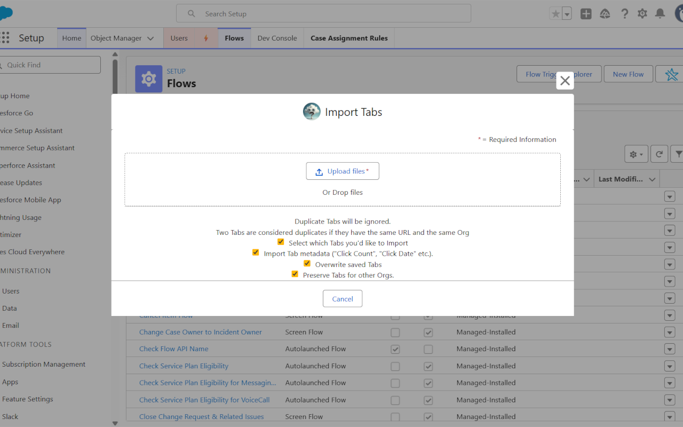Open the App Launcher grid icon
Screen dimensions: 683x427
pos(5,38)
